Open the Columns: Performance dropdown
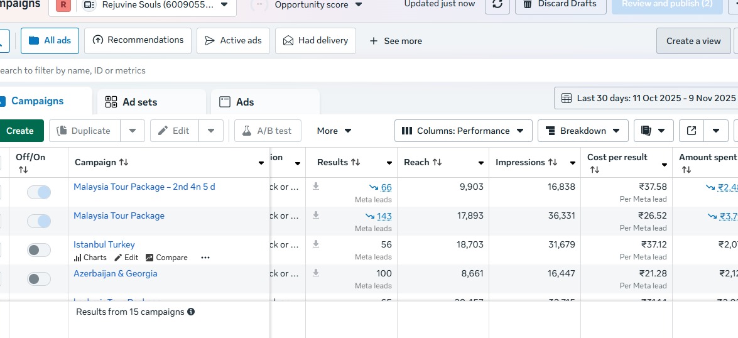 (x=463, y=131)
